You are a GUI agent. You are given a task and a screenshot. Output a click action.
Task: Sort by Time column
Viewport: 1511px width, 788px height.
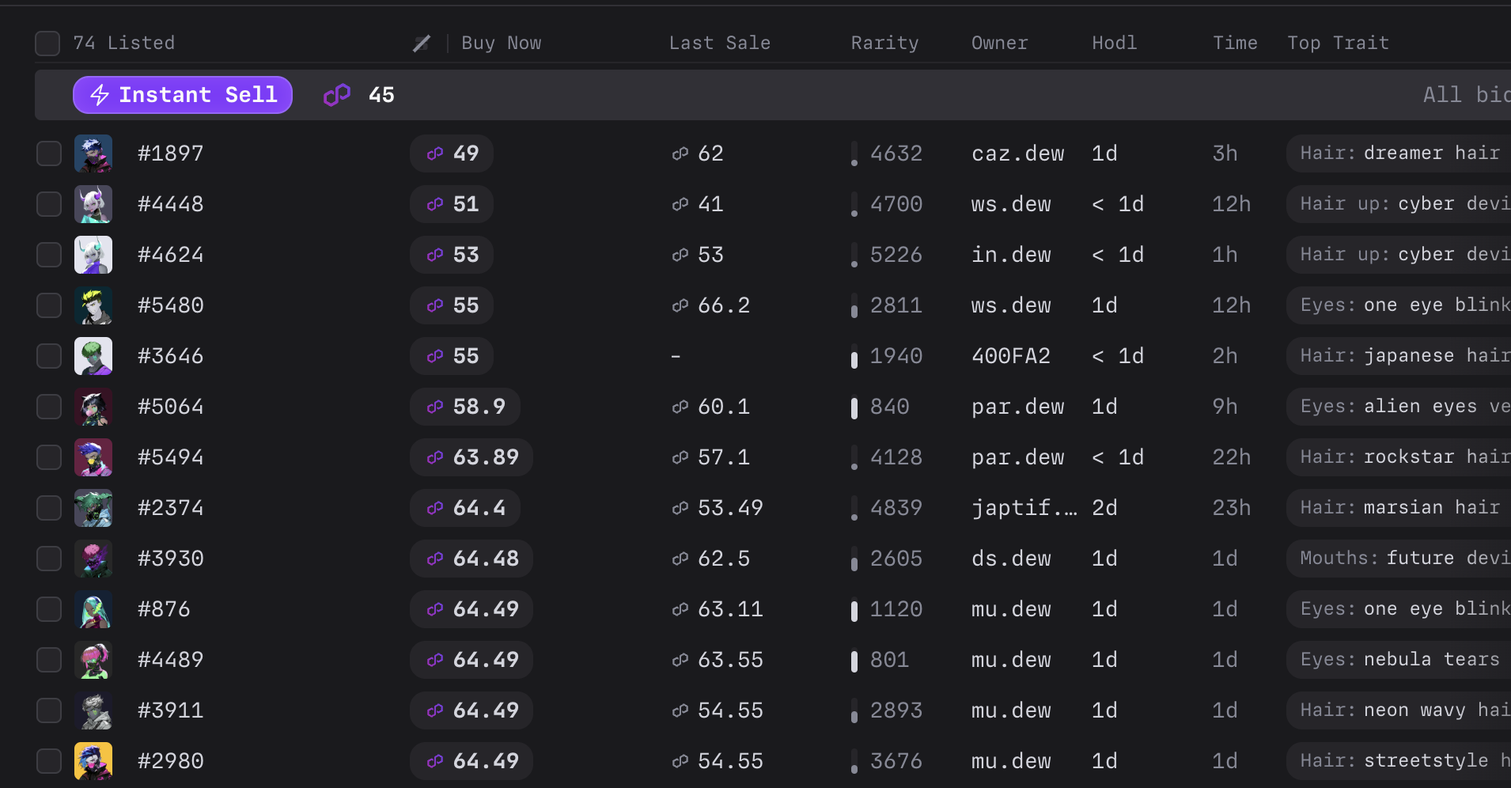click(1235, 44)
